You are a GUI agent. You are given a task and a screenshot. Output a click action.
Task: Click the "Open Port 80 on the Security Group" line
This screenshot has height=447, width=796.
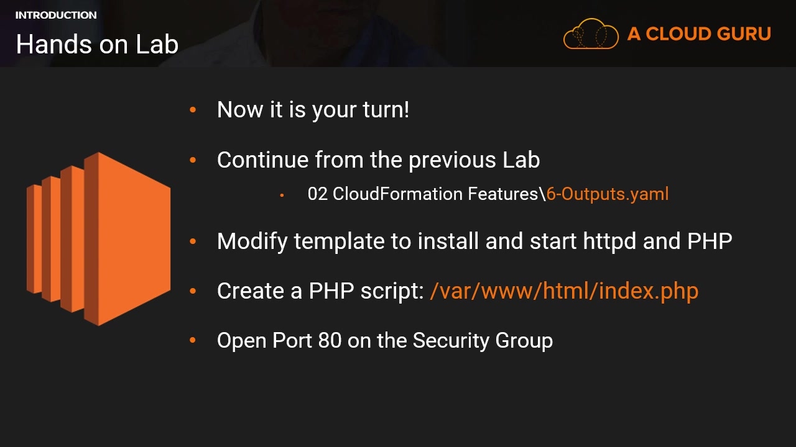384,340
